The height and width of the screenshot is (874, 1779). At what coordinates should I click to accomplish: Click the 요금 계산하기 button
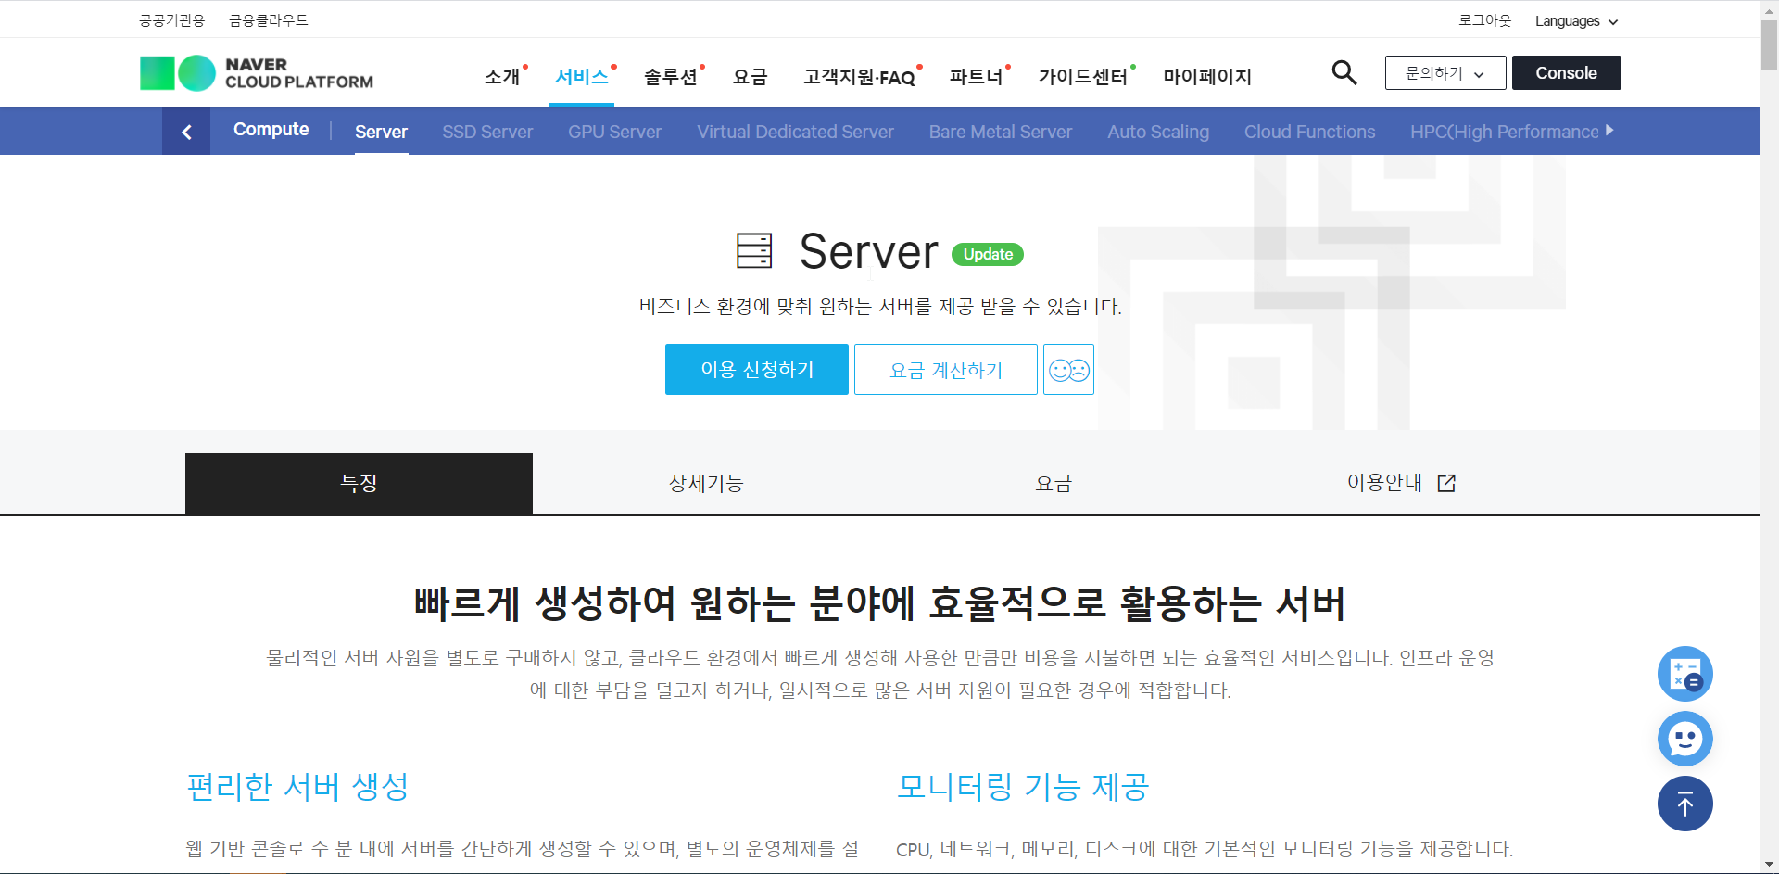pyautogui.click(x=946, y=370)
